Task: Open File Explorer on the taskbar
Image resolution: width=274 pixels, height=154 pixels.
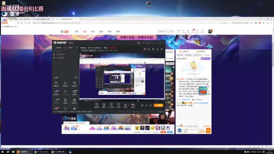Action: [x=13, y=152]
